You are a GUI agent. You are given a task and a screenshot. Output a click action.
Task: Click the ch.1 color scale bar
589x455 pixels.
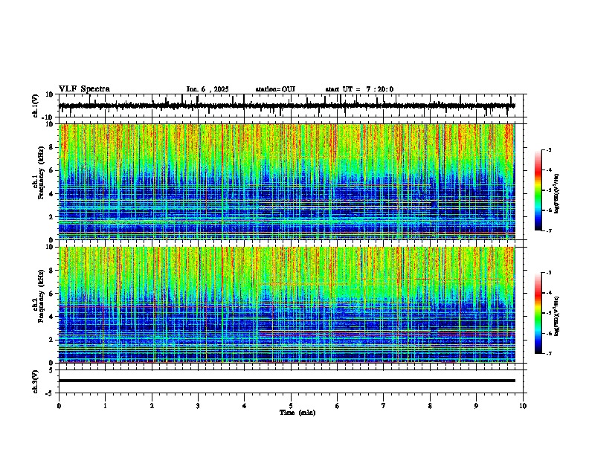(x=538, y=190)
